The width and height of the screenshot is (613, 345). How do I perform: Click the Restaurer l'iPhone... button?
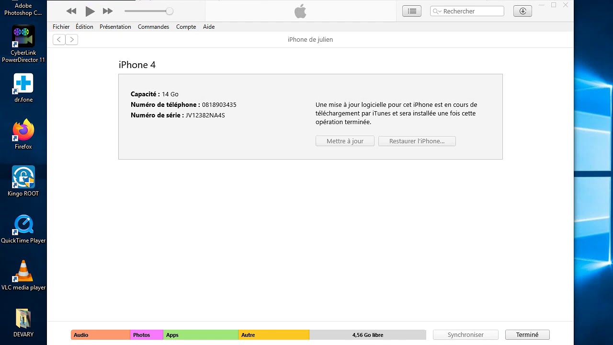pos(417,141)
